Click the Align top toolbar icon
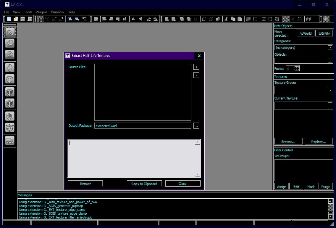Viewport: 336px width, 228px height. [118, 19]
